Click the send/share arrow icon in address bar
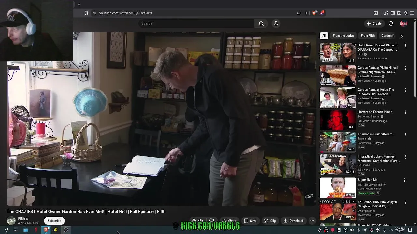Screen dimensions: 417x234 306,13
